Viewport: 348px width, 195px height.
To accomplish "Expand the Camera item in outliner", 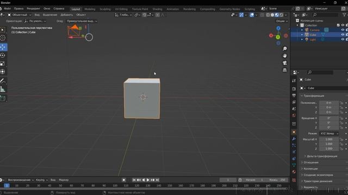I will click(x=302, y=30).
